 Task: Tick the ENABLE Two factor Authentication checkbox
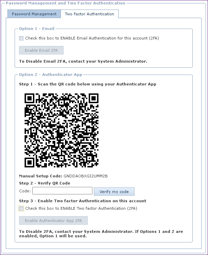tap(21, 208)
